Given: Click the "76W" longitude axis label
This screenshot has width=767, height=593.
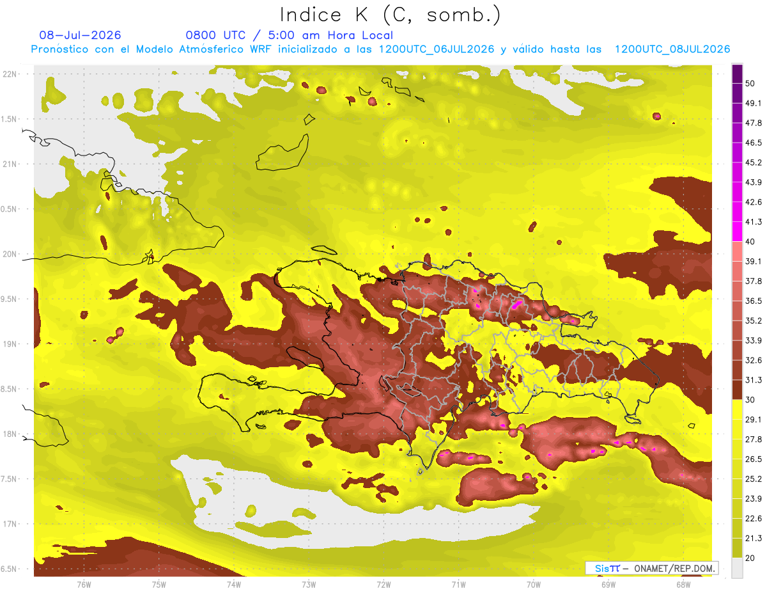Looking at the screenshot, I should pyautogui.click(x=84, y=584).
